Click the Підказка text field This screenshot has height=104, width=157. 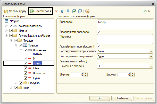click(125, 39)
